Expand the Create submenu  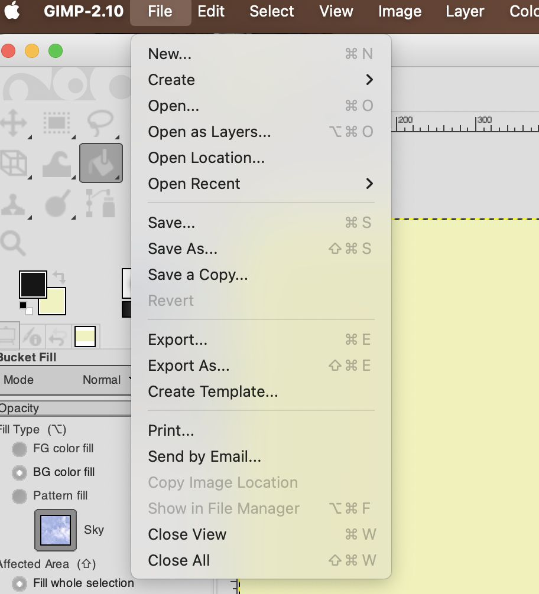(x=261, y=80)
